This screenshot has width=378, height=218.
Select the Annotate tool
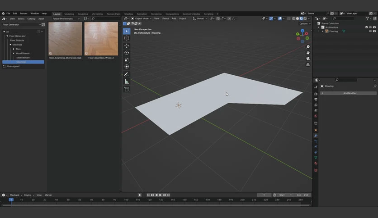127,74
